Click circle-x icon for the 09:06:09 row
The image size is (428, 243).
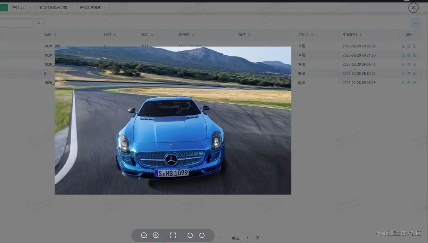point(414,83)
